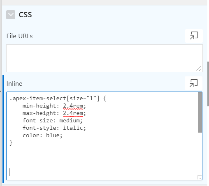Click the underlined max-height 2.4rem value
This screenshot has width=209, height=186.
tap(73, 113)
